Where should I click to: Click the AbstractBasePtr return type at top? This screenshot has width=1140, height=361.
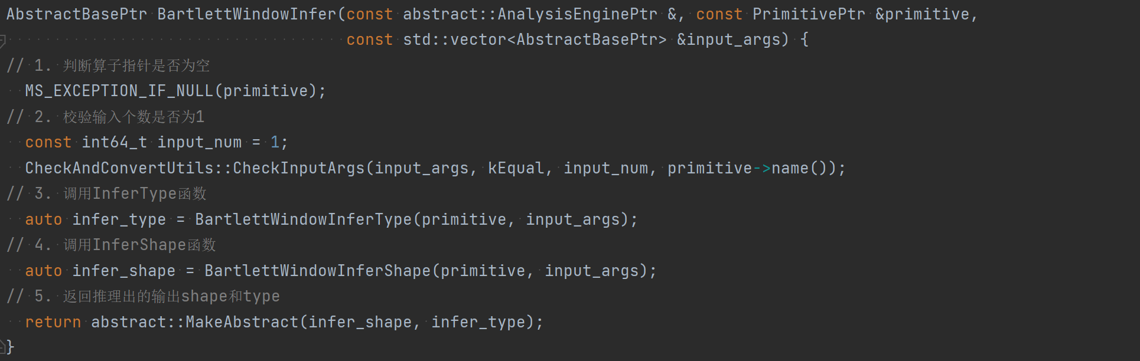click(x=77, y=14)
